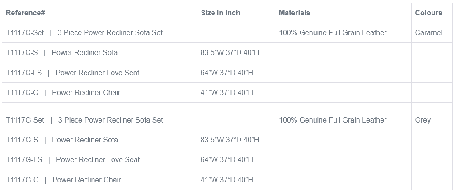This screenshot has width=456, height=191.
Task: Click the size cell for T1117G-C
Action: click(x=227, y=180)
